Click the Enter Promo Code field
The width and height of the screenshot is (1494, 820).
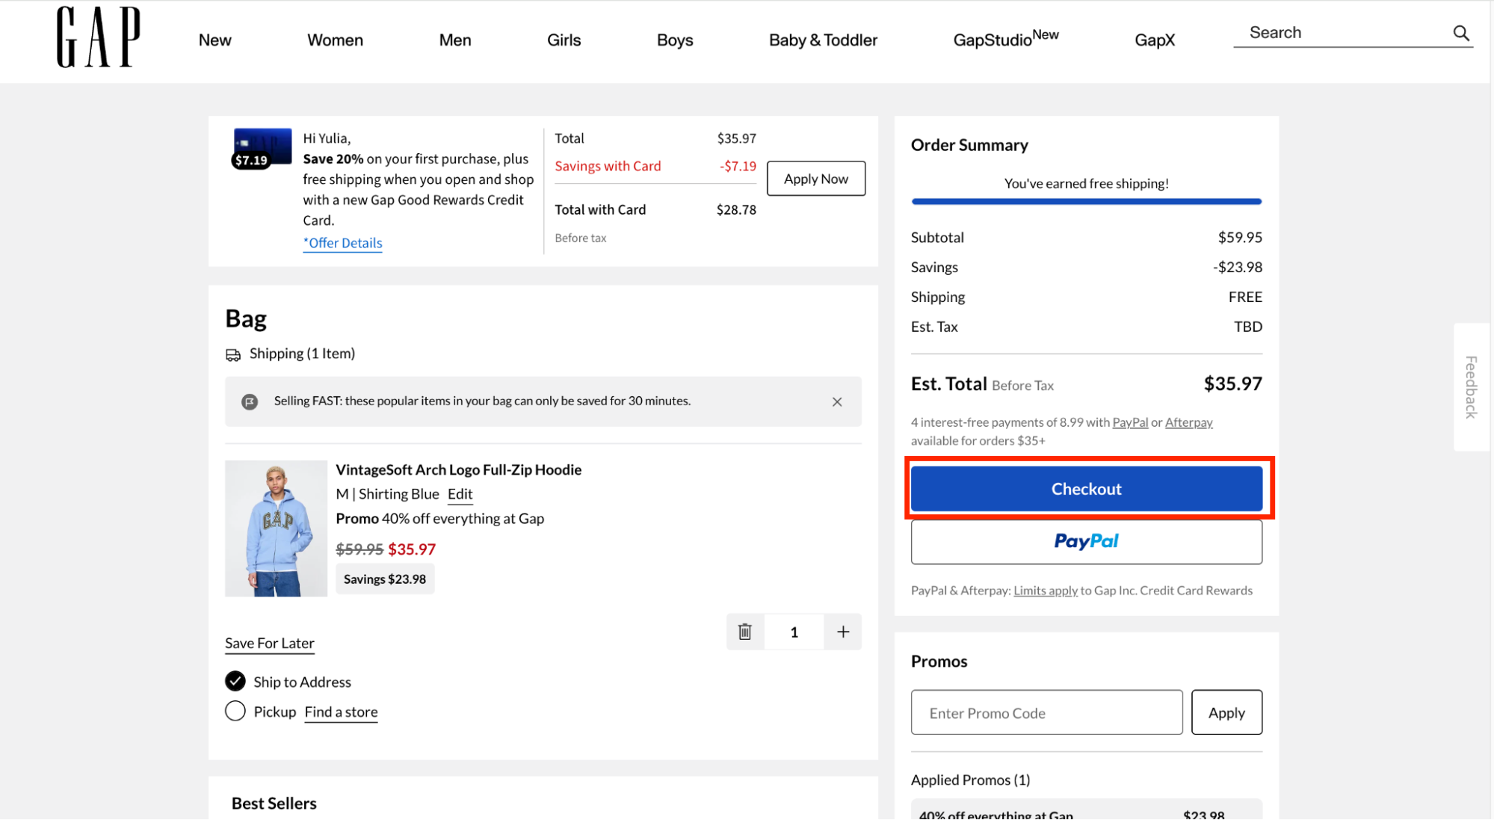(x=1046, y=712)
